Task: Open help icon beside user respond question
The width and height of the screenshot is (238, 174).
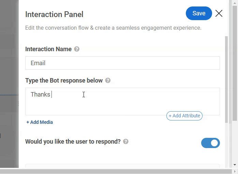Action: pos(126,142)
